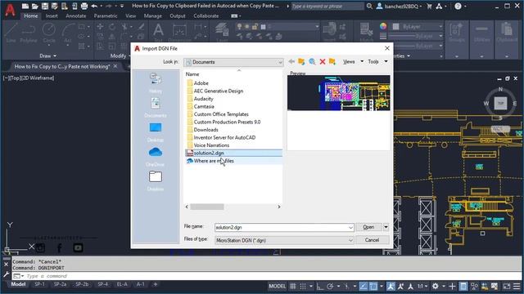Toggle Object Snap Tracking in status bar

coord(364,286)
